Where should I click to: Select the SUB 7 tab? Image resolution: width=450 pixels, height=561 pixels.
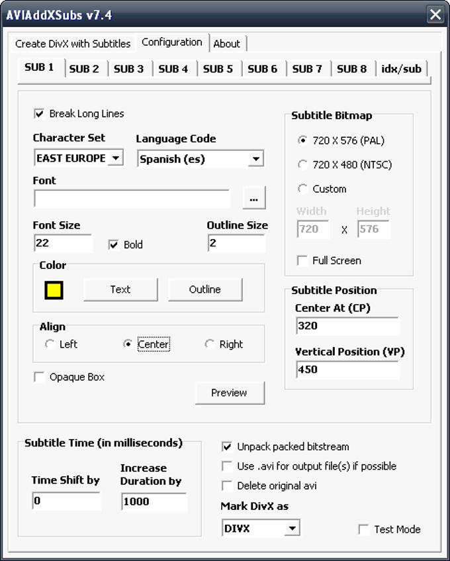pos(307,69)
